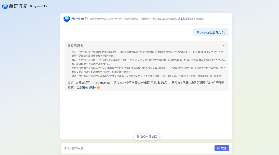Click the 发送 send button
Image resolution: width=279 pixels, height=155 pixels.
coord(222,148)
